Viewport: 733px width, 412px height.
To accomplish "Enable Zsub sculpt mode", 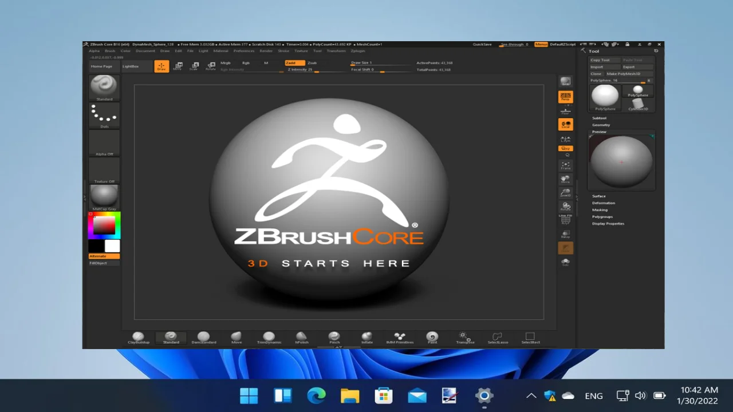I will [312, 63].
